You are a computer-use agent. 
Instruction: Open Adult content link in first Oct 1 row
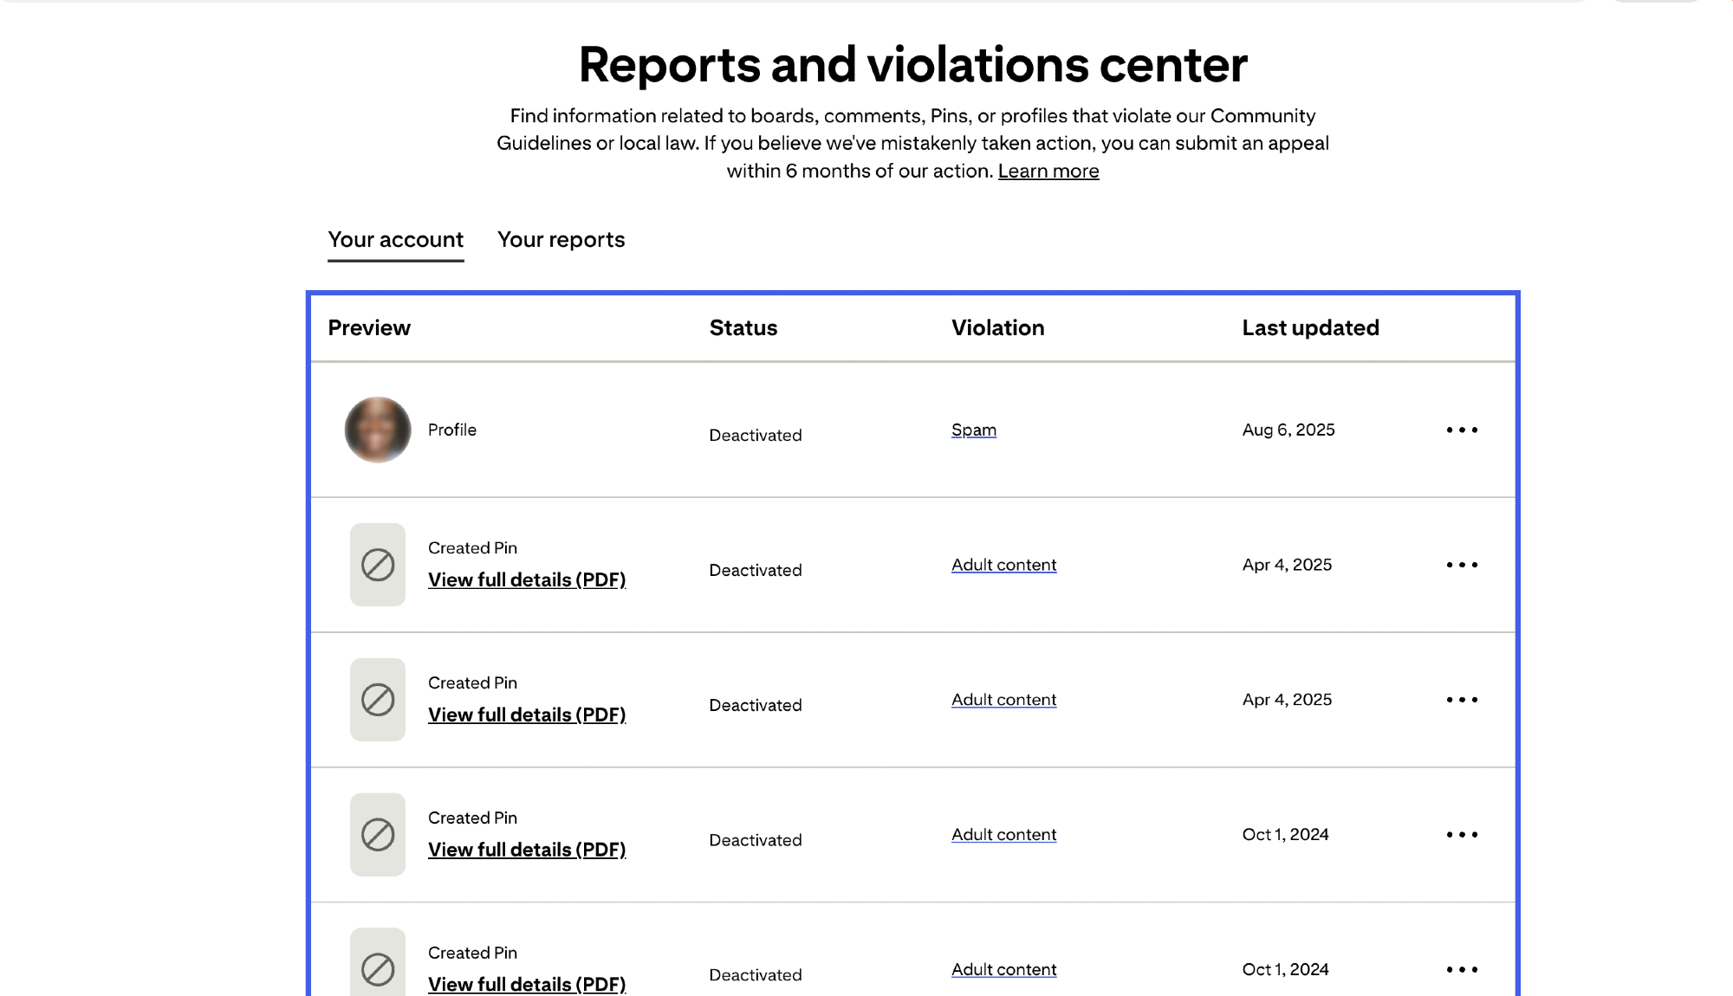point(1003,836)
